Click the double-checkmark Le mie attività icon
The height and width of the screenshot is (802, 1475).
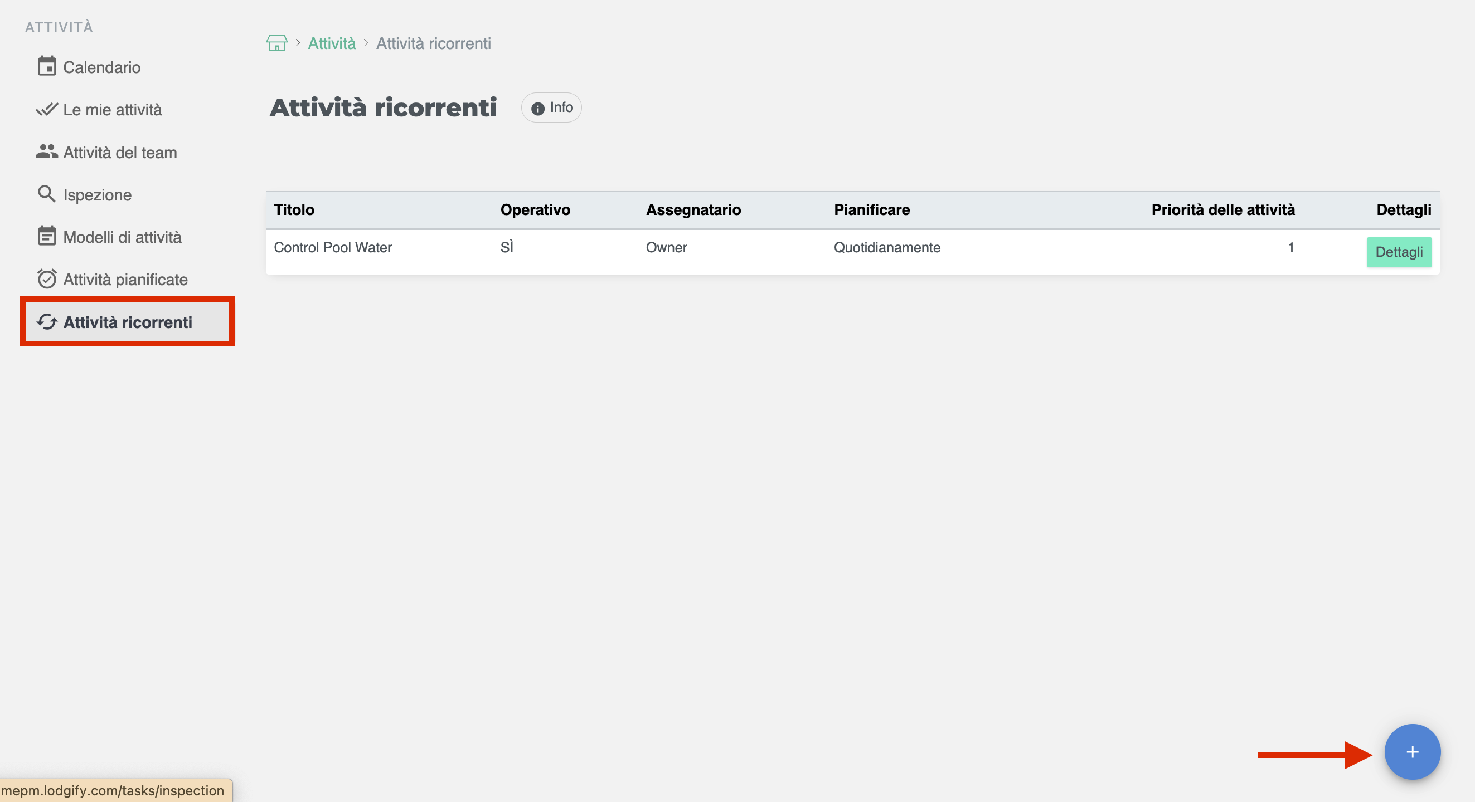47,109
